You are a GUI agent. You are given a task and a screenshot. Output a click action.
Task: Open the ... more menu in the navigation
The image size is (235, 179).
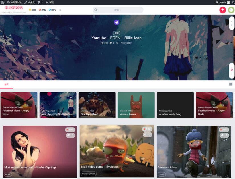(60, 10)
